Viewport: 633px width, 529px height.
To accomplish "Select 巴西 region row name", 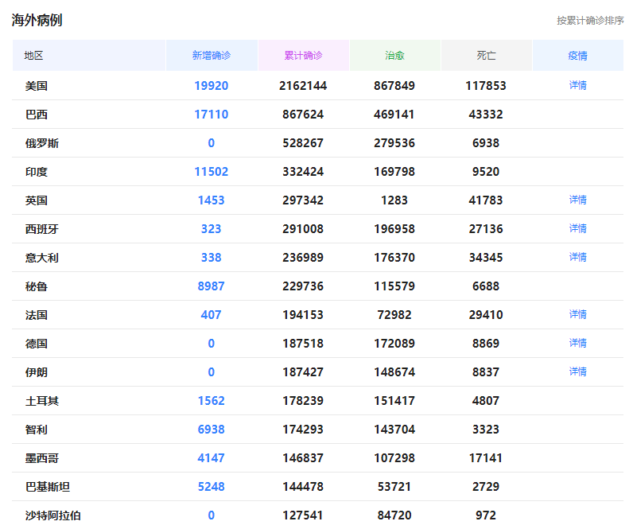I will coord(37,115).
